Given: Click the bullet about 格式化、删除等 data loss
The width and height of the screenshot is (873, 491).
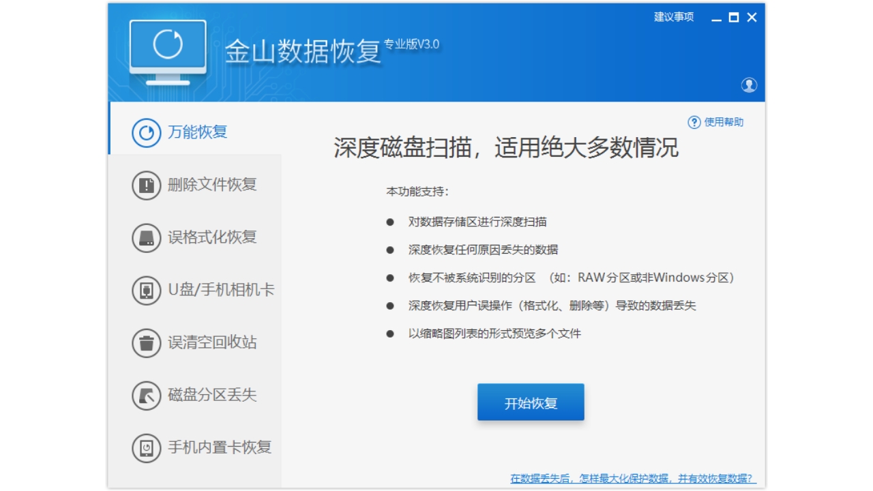Looking at the screenshot, I should (x=552, y=306).
